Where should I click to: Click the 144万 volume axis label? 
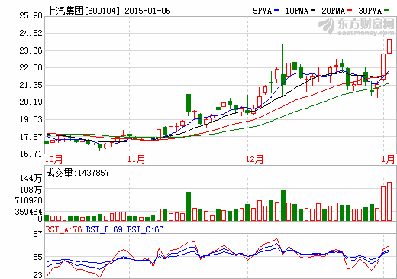point(31,178)
